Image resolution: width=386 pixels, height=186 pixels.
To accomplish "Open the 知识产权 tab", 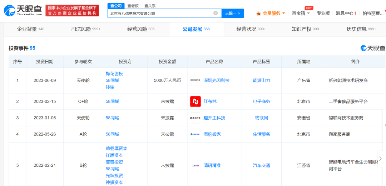I will pyautogui.click(x=306, y=29).
